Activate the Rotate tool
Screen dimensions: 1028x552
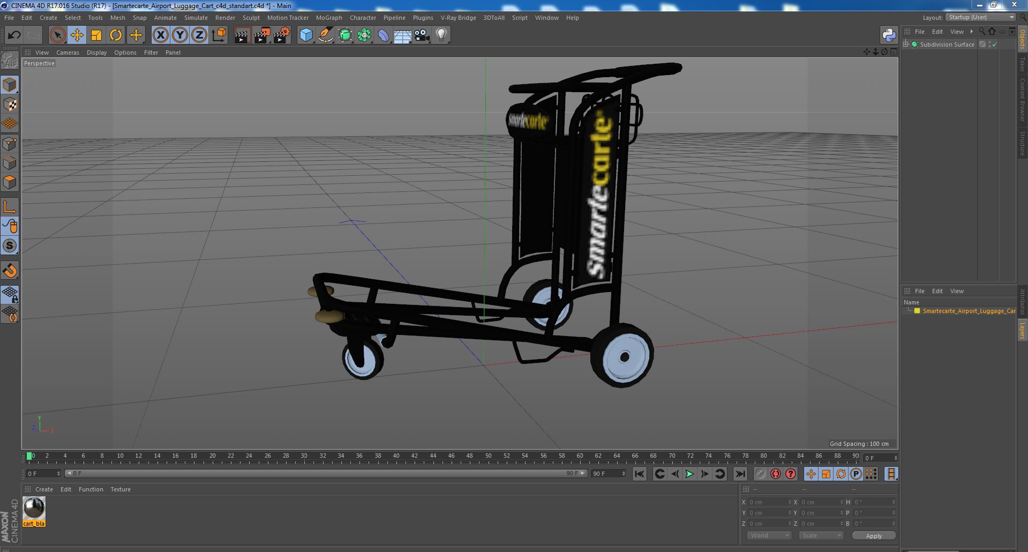tap(115, 35)
